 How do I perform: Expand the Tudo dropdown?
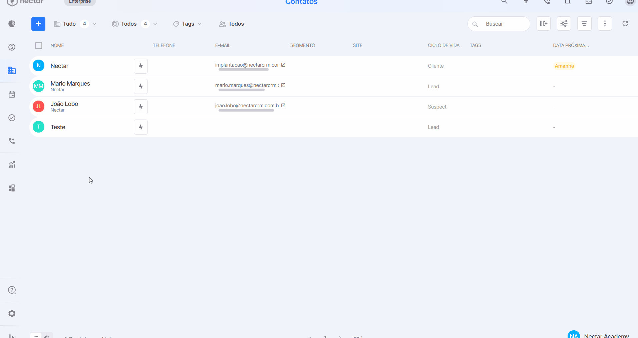(75, 24)
